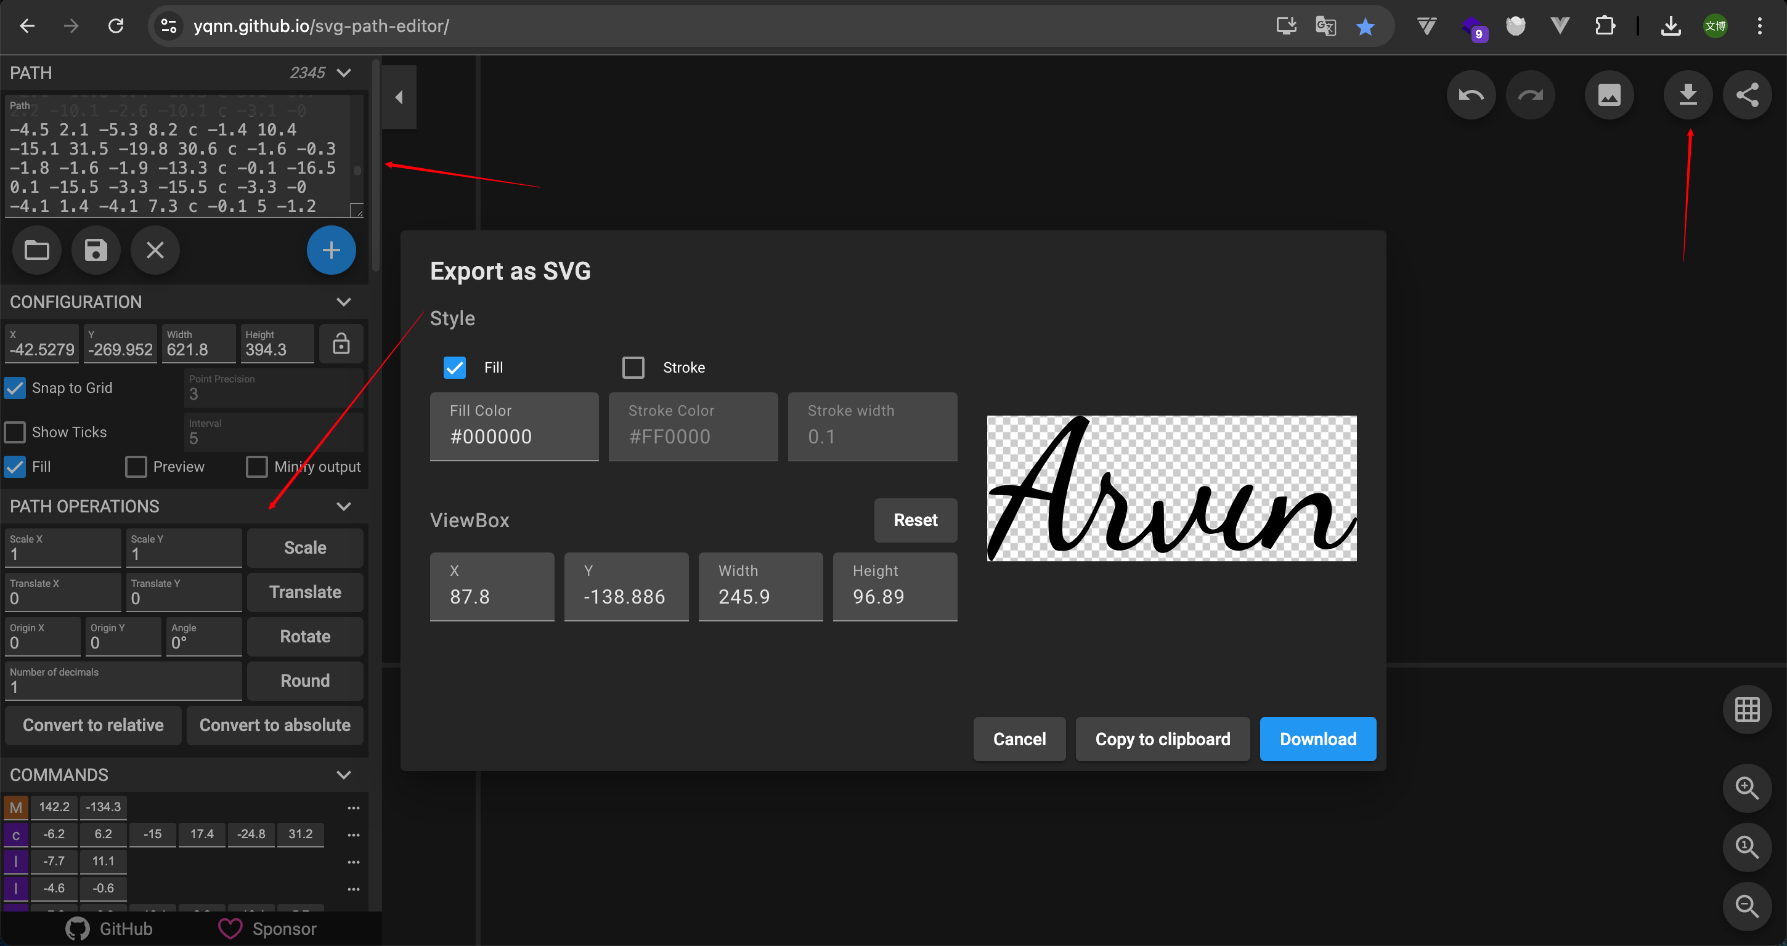Image resolution: width=1787 pixels, height=946 pixels.
Task: Click the save path floppy disk icon
Action: (96, 249)
